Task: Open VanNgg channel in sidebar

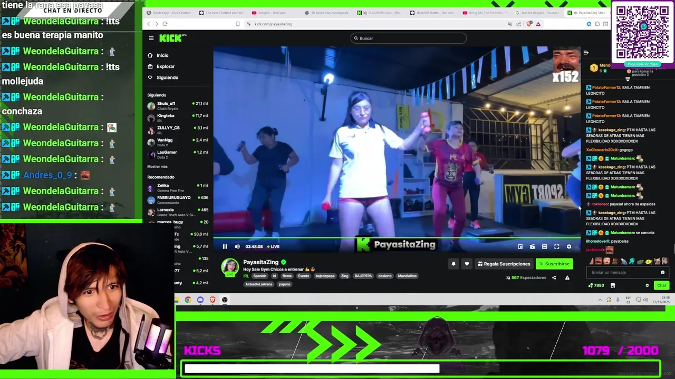Action: [x=178, y=142]
